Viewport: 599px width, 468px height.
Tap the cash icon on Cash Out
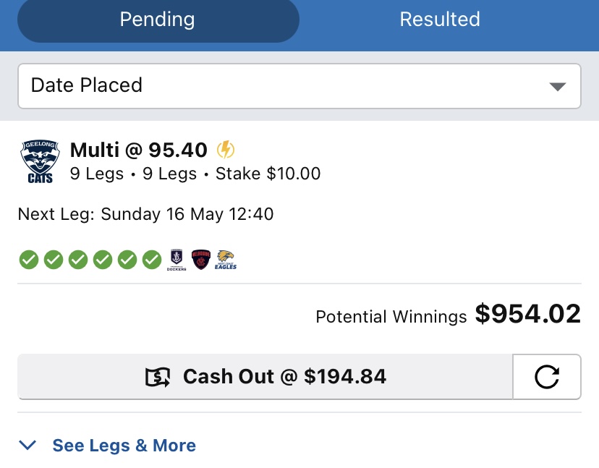pos(158,377)
